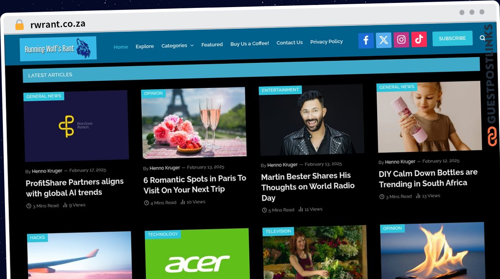500x279 pixels.
Task: Open the X (Twitter) social icon
Action: (x=384, y=40)
